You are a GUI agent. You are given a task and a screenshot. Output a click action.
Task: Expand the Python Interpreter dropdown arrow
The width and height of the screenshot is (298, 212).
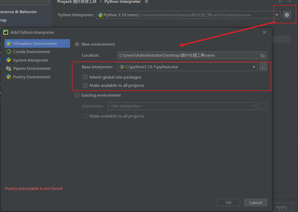277,15
